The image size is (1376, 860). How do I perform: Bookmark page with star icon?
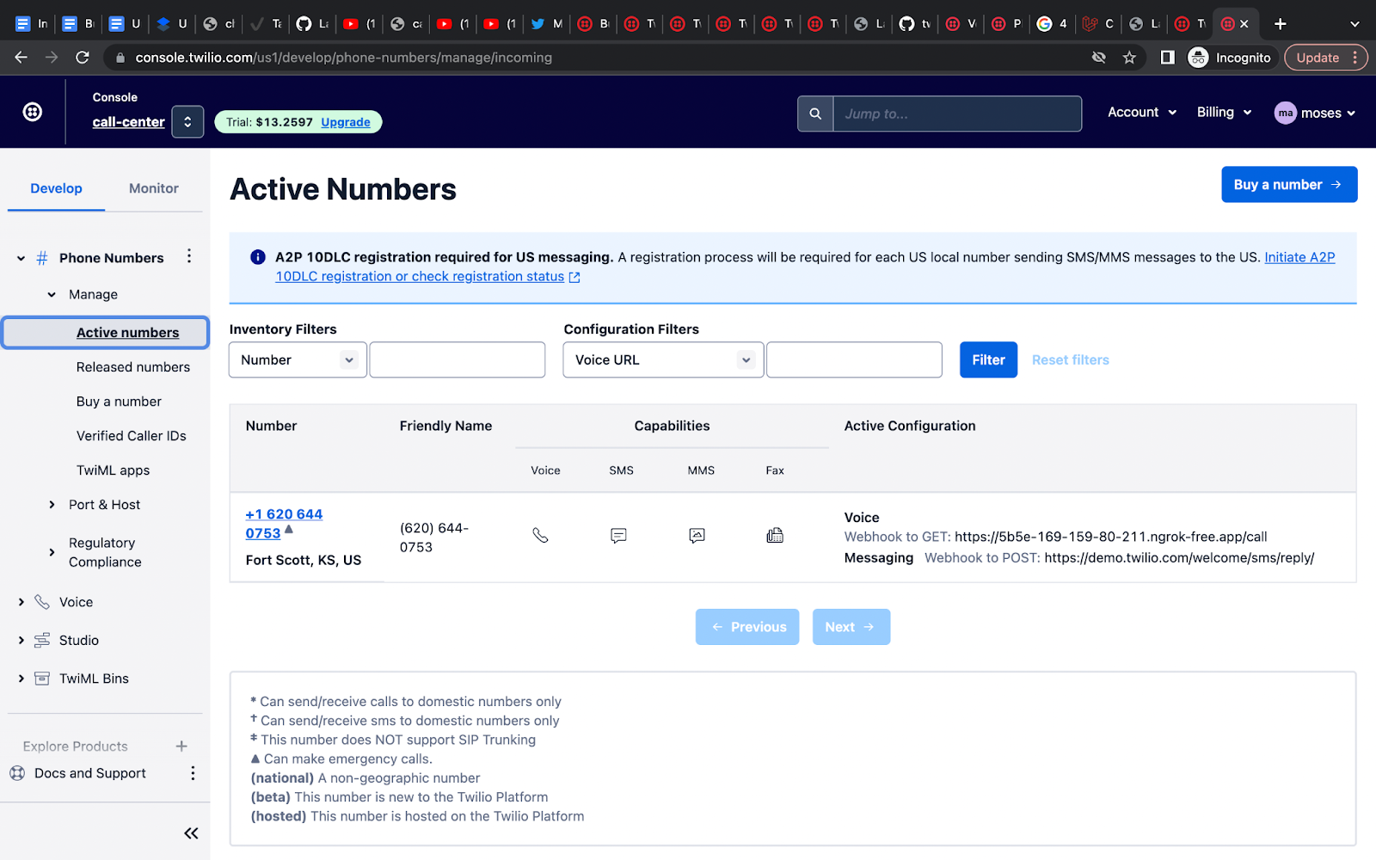[1129, 58]
